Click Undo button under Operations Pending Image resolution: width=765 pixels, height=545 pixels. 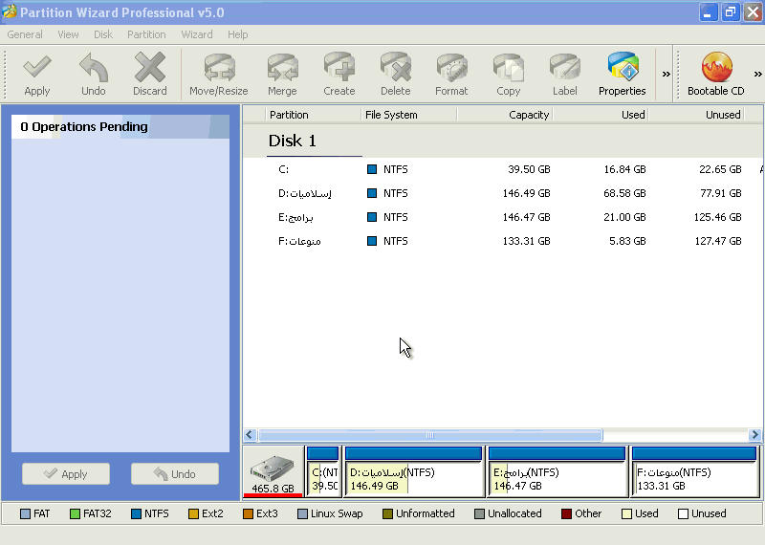click(175, 473)
